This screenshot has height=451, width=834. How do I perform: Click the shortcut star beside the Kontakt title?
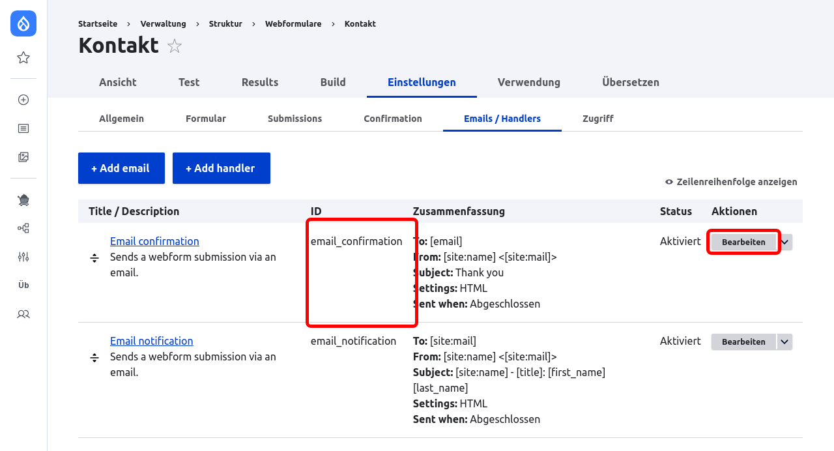click(175, 46)
